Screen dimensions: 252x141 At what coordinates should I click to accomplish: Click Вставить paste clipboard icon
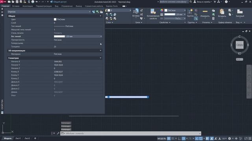coord(222,12)
